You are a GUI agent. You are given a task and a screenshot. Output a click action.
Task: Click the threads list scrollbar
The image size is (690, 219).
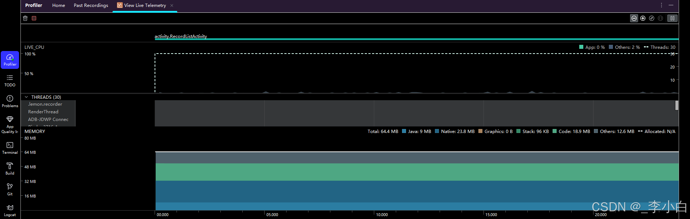(677, 105)
